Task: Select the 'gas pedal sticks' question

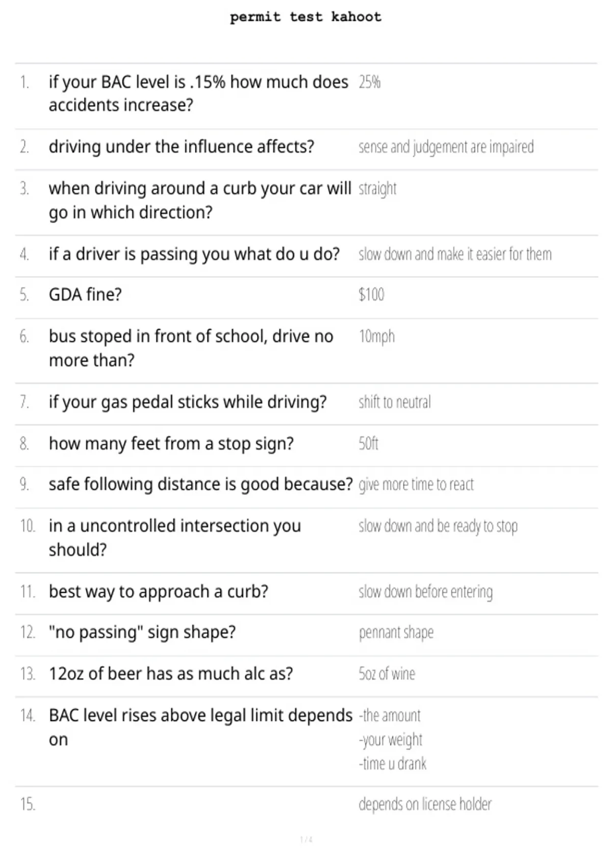Action: coord(188,402)
